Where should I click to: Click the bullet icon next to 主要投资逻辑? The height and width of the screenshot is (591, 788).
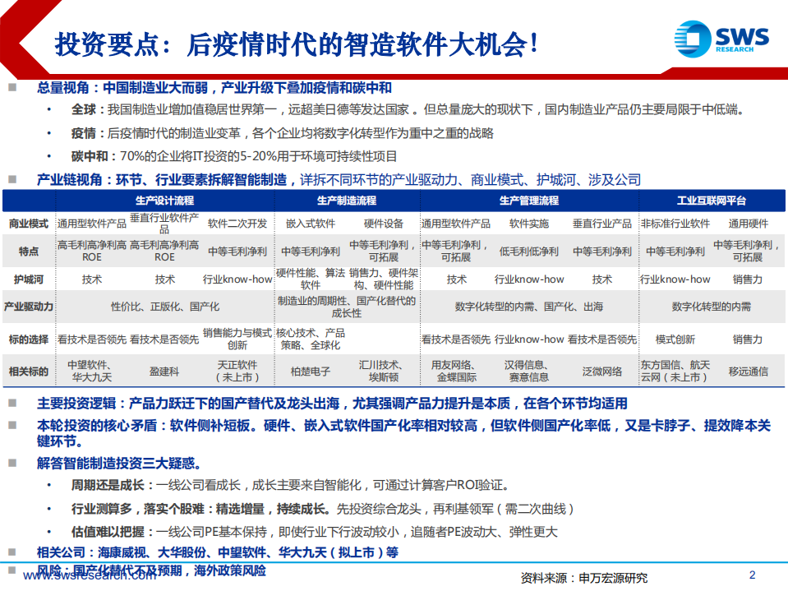(x=14, y=403)
